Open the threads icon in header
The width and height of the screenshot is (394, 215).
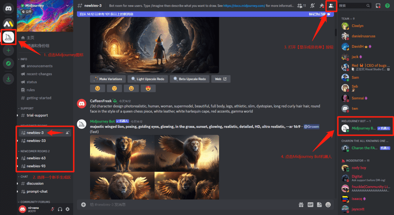[x=300, y=6]
